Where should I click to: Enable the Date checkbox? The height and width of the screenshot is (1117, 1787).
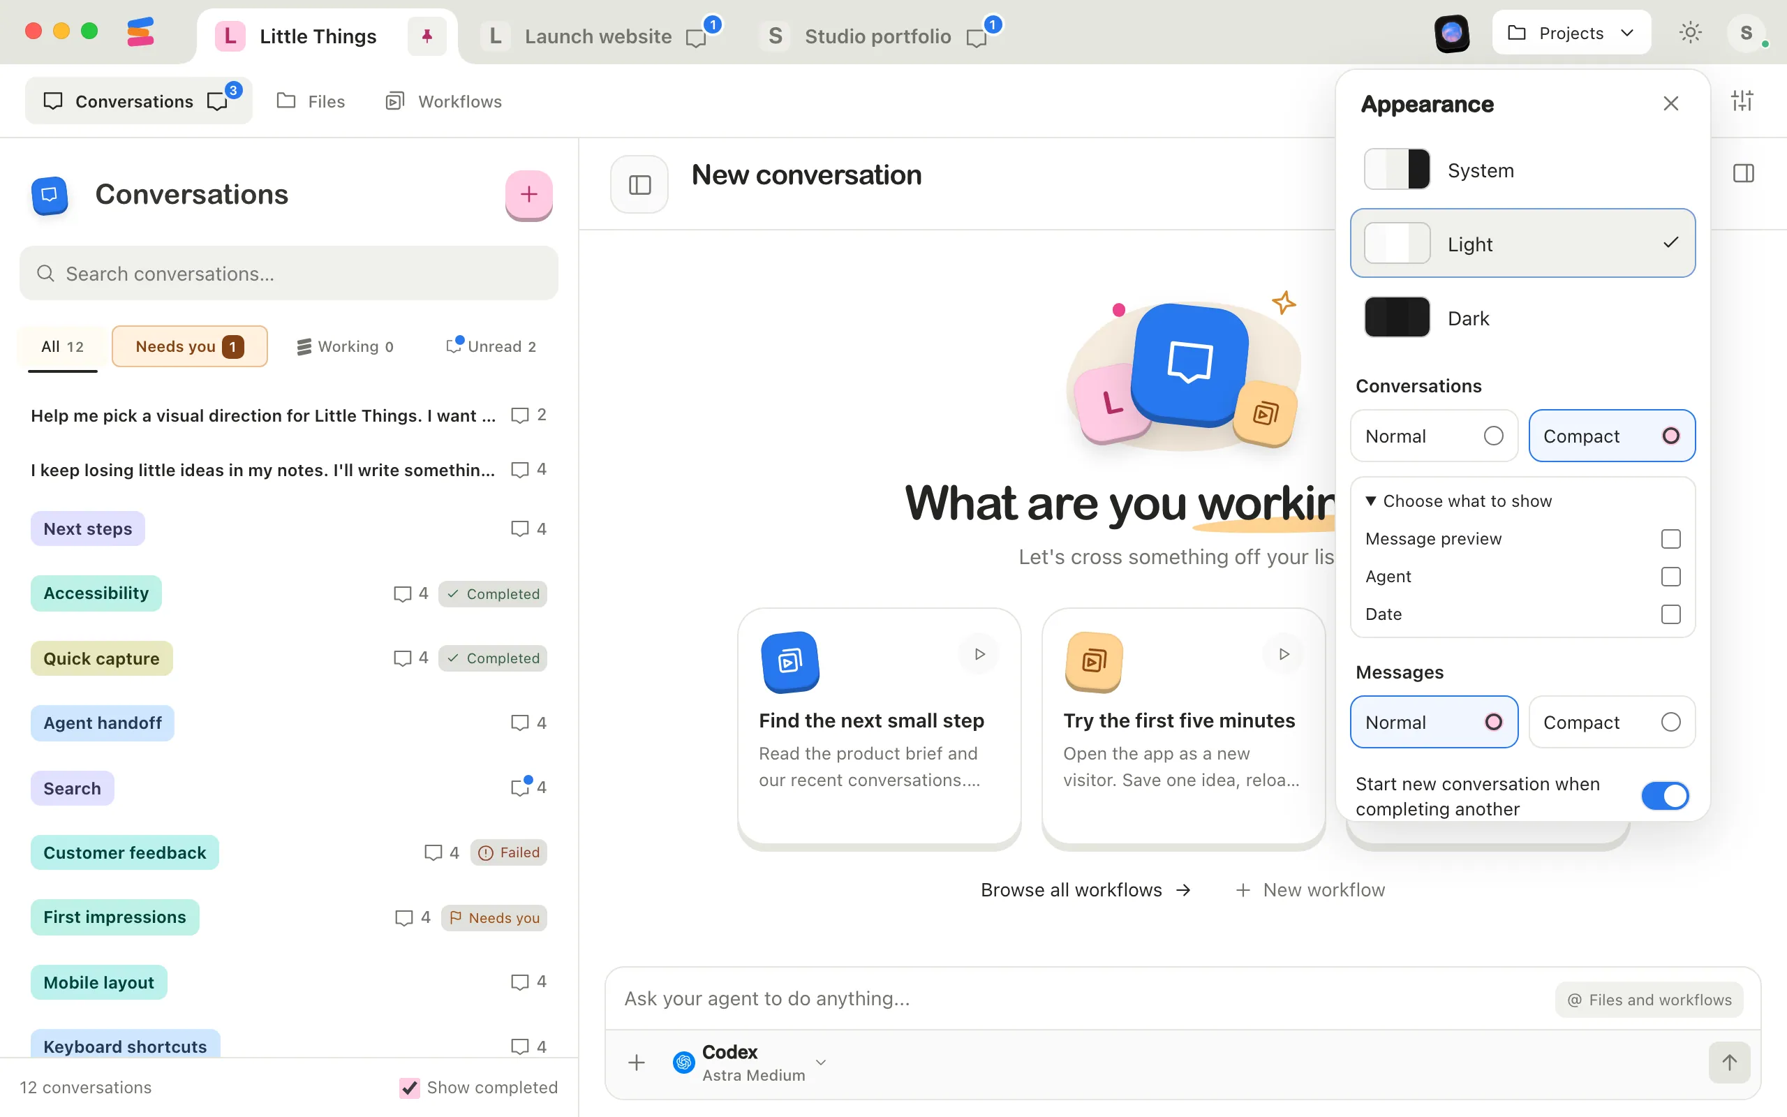(x=1670, y=614)
